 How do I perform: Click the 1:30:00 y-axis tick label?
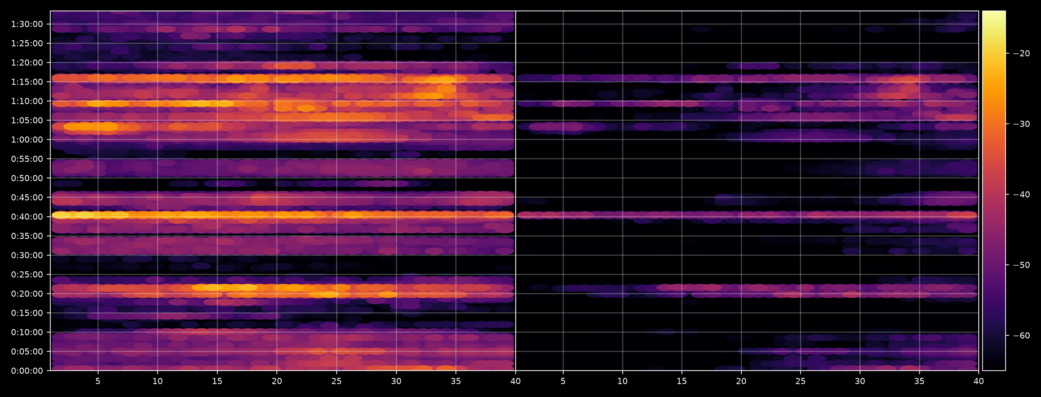(x=27, y=24)
